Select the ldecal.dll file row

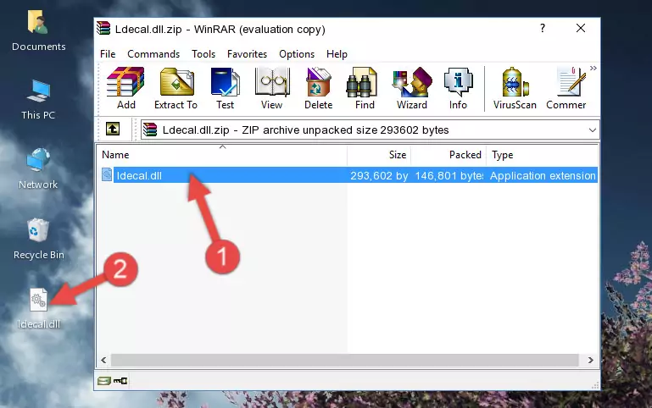(x=348, y=175)
